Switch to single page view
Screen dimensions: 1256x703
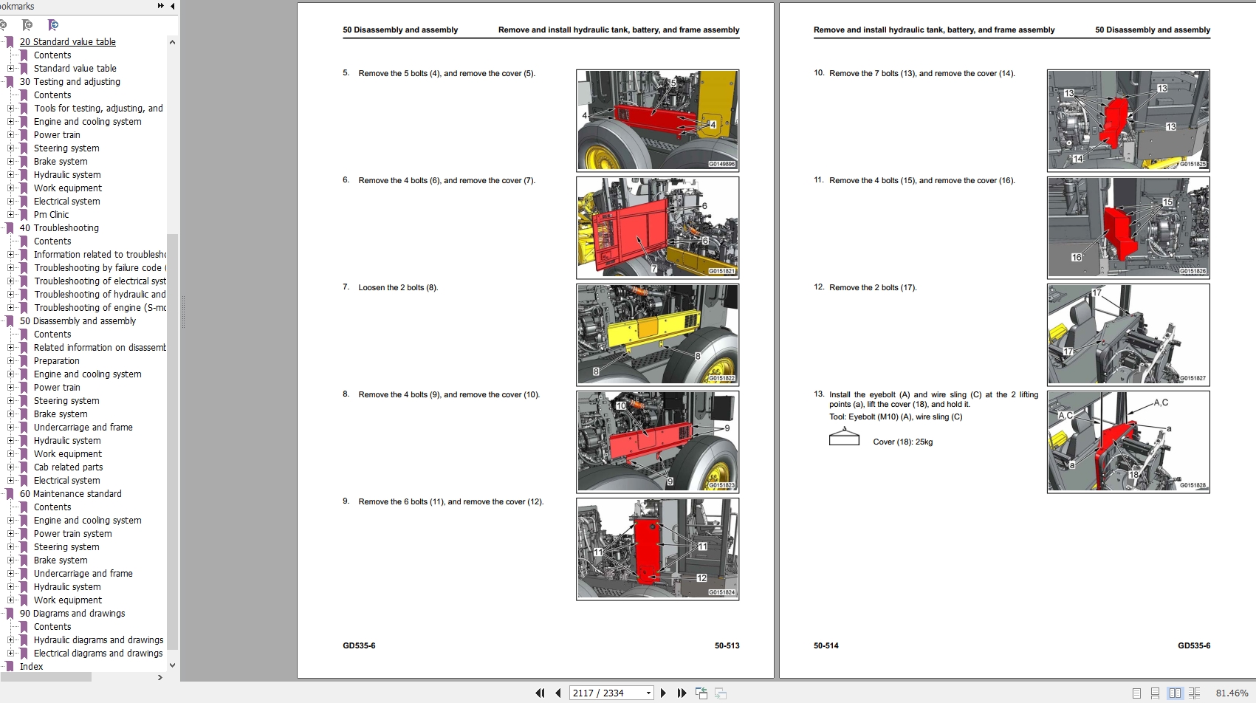click(x=1137, y=693)
